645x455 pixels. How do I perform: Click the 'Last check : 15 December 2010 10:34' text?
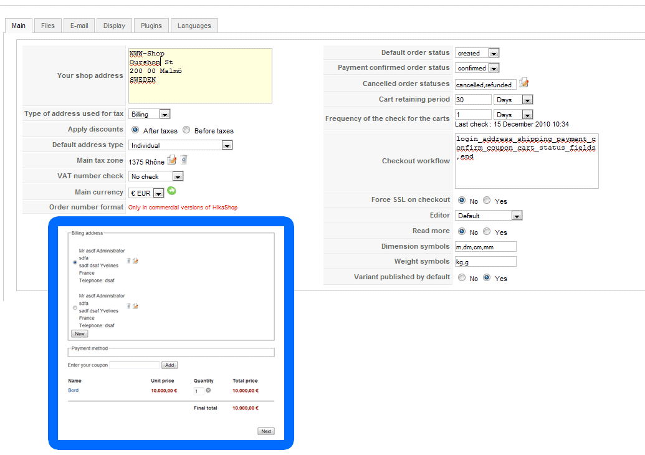(512, 124)
